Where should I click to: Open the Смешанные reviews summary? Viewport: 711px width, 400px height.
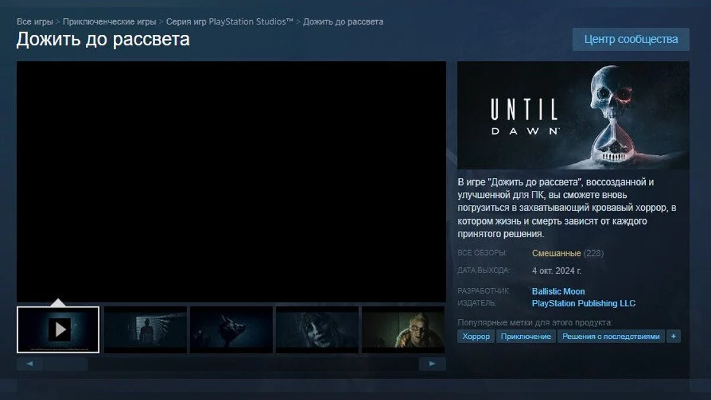tap(556, 253)
